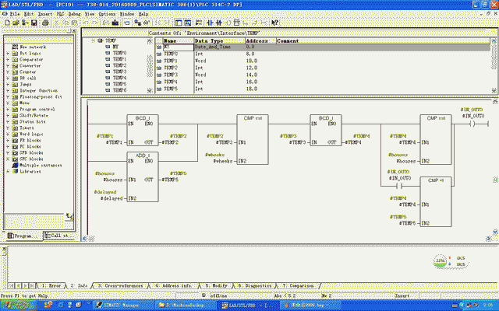Click the New network icon in the catalog
This screenshot has height=311, width=499.
[13, 47]
